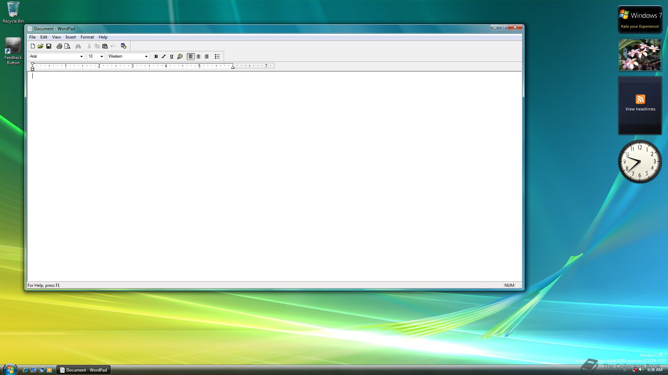Viewport: 668px width, 375px height.
Task: Click the orange RSS feed icon
Action: point(640,99)
